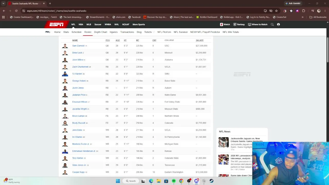Open the Chrome three-dot menu
329x185 pixels.
tap(325, 11)
